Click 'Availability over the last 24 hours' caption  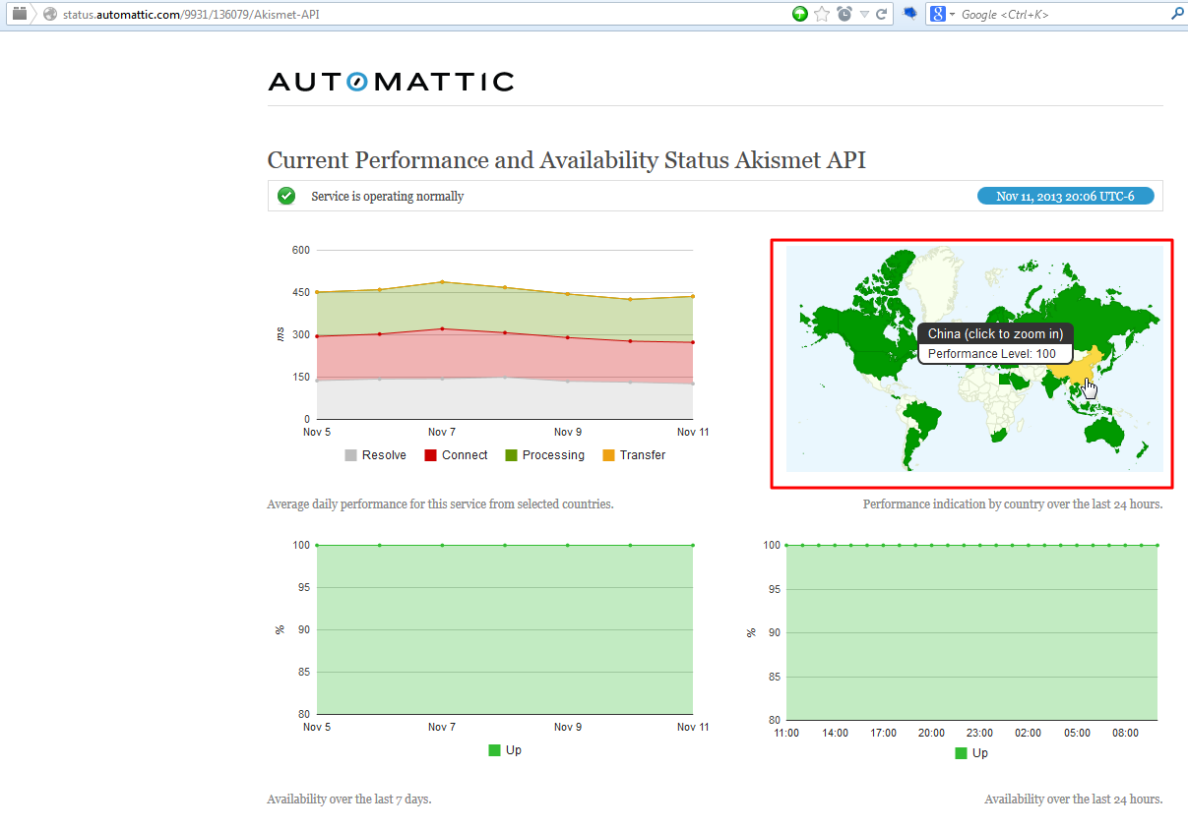1074,799
